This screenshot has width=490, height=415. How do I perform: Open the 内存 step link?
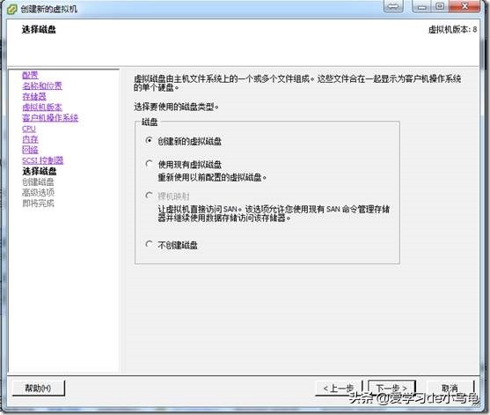pos(30,139)
